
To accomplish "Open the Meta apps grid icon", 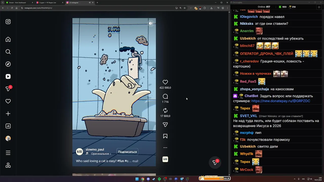I will 8,165.
